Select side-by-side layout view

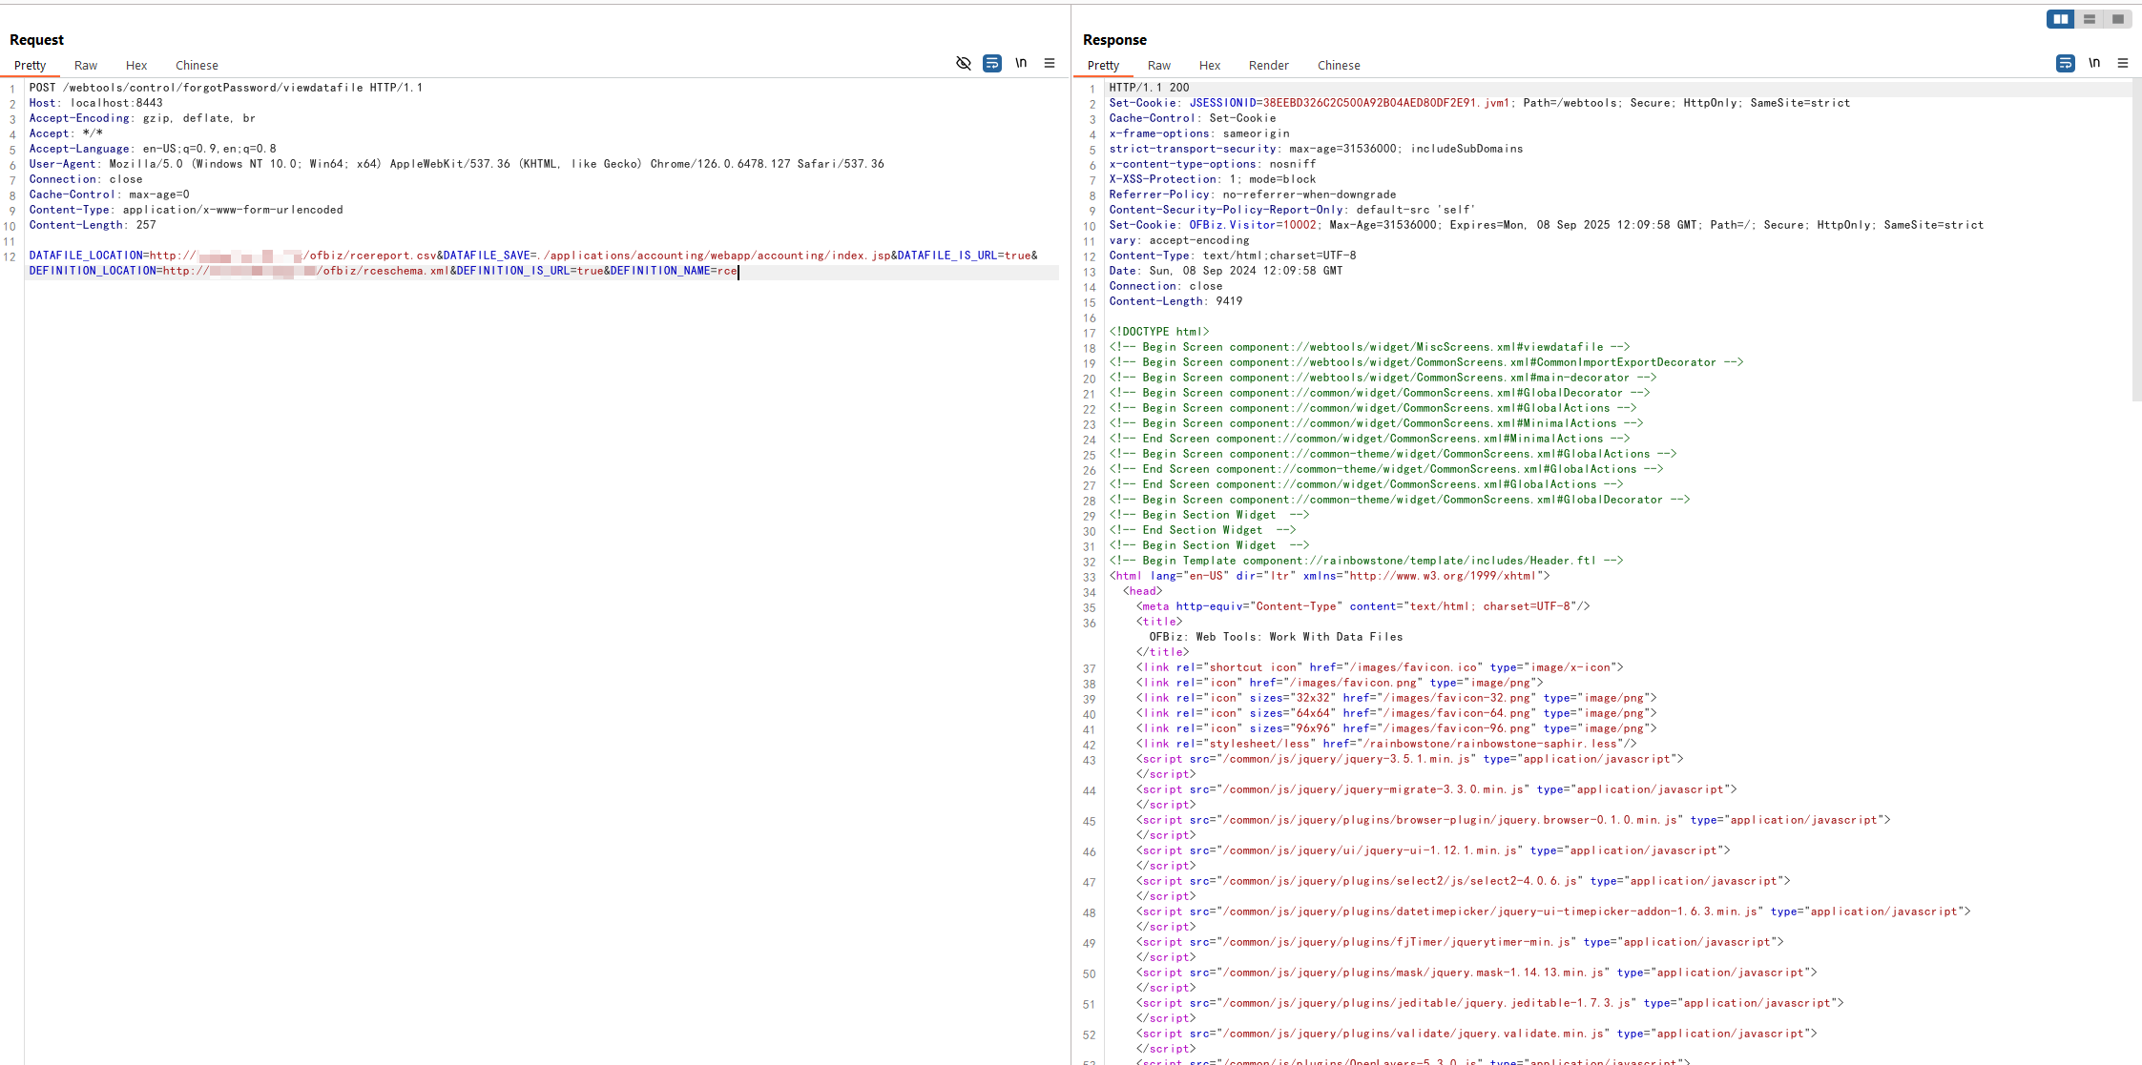pyautogui.click(x=2061, y=19)
